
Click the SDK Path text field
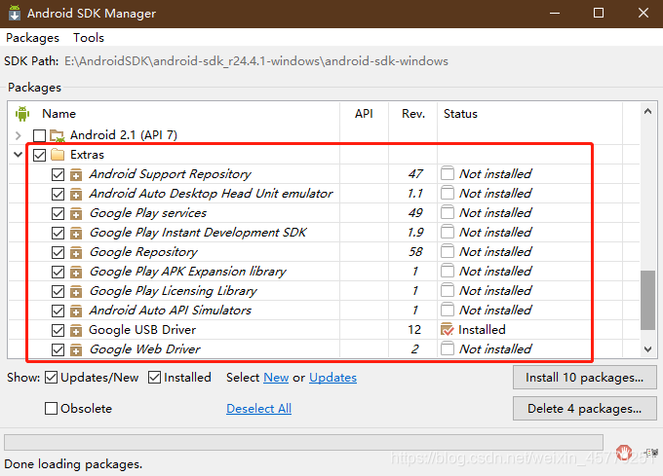[x=255, y=61]
